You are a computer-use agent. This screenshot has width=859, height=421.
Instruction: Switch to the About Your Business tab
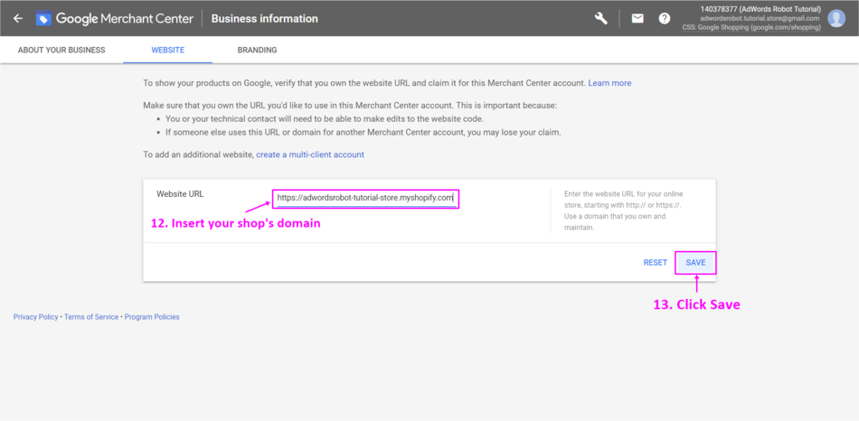[61, 50]
